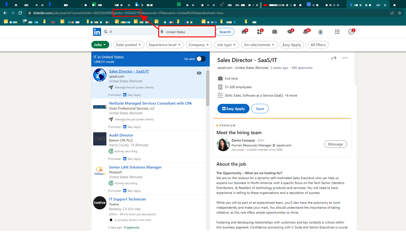The image size is (406, 235).
Task: Click the eye icon to hide Sales Director job
Action: pos(199,73)
